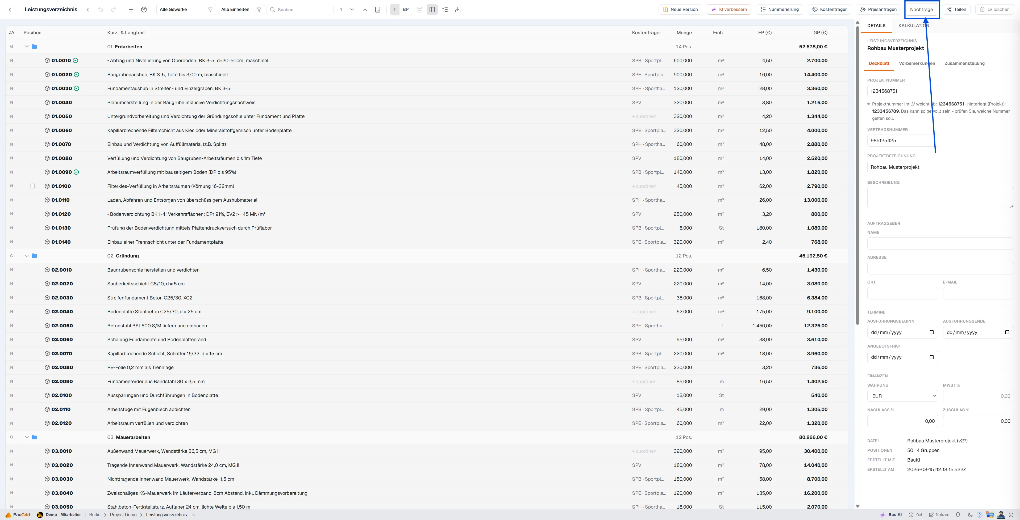
Task: Open the Alle Einheiten filter dropdown
Action: (241, 10)
